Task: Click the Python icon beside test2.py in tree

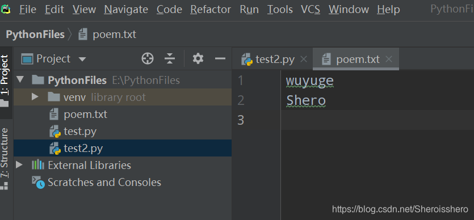Action: click(55, 149)
